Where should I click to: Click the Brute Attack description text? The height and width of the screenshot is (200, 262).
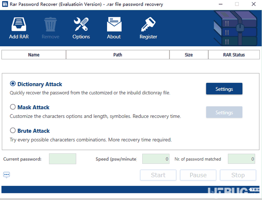point(91,140)
